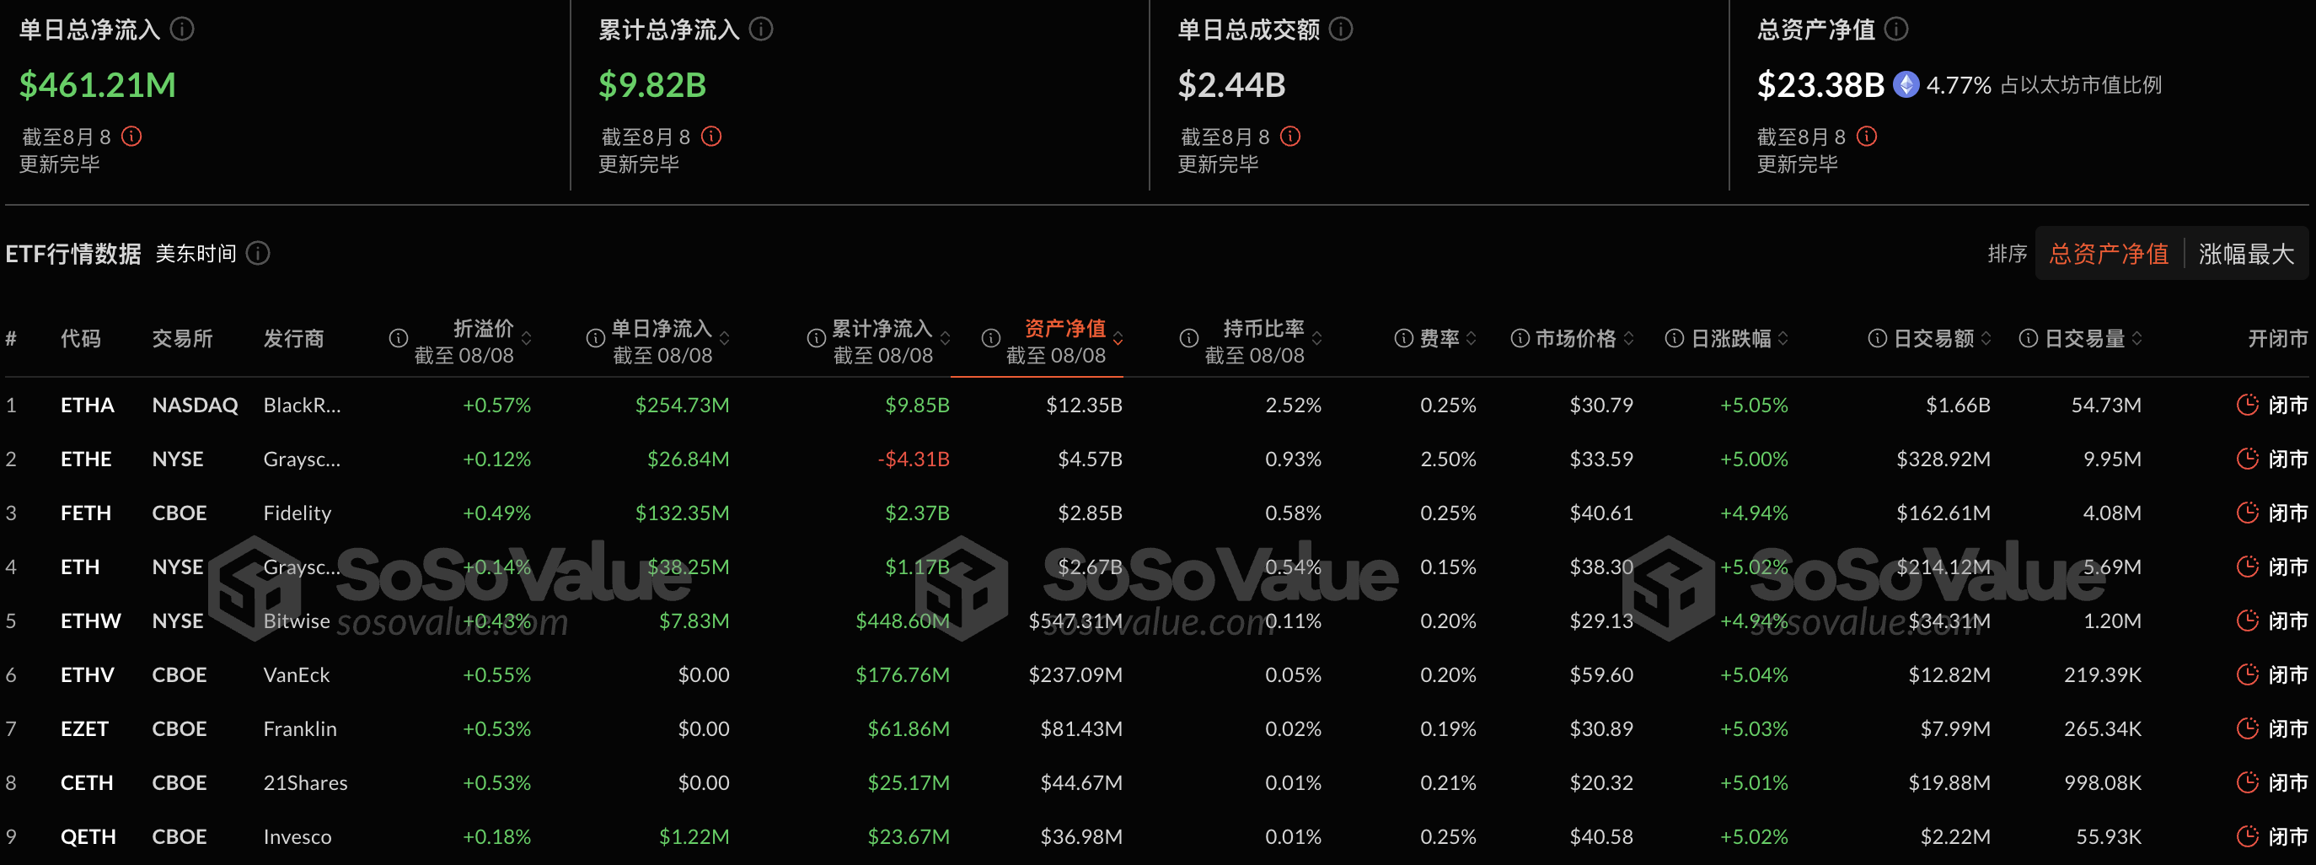The height and width of the screenshot is (865, 2316).
Task: Sort by 累计净流入 column arrows
Action: click(x=946, y=339)
